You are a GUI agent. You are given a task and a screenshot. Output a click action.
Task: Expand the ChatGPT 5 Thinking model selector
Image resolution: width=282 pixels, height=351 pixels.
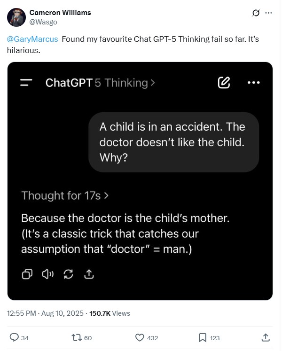point(100,83)
